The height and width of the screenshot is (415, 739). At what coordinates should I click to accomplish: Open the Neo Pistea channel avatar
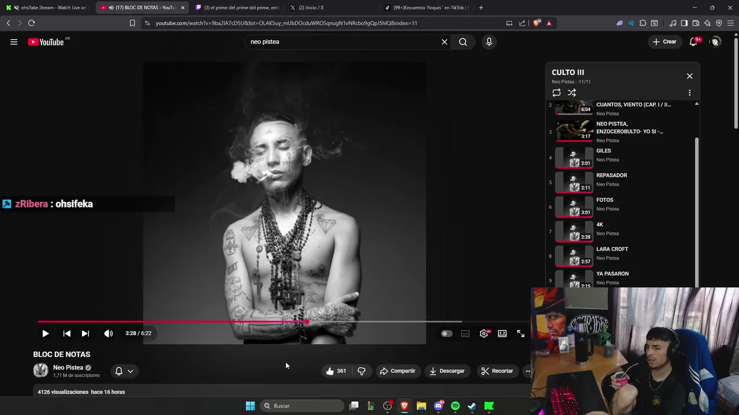coord(40,371)
